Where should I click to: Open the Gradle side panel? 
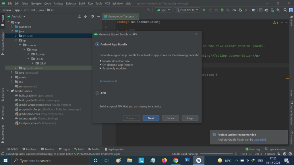coord(292,21)
